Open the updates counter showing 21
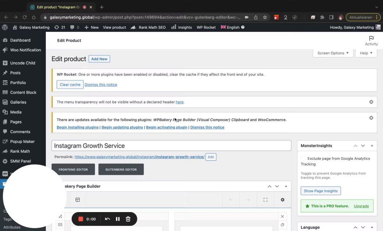This screenshot has width=383, height=231. (60, 27)
